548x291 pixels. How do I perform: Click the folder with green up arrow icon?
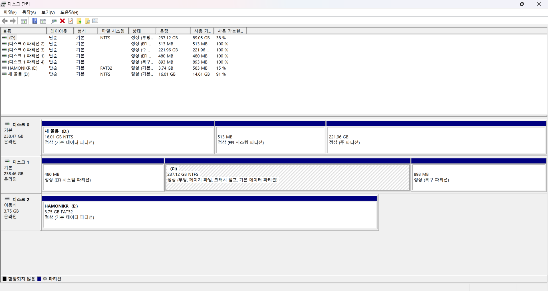(x=79, y=21)
